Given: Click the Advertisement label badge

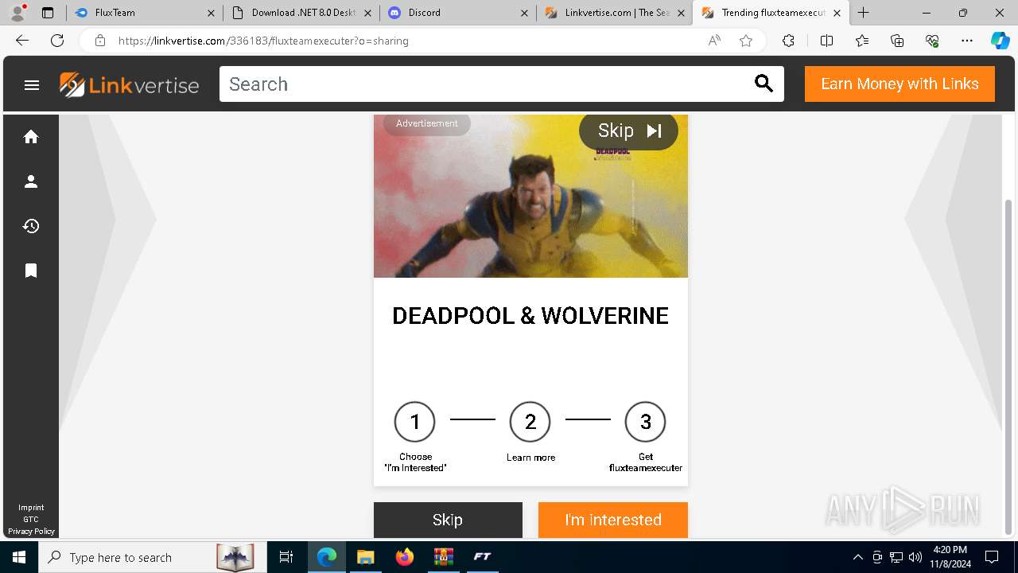Looking at the screenshot, I should click(x=427, y=123).
